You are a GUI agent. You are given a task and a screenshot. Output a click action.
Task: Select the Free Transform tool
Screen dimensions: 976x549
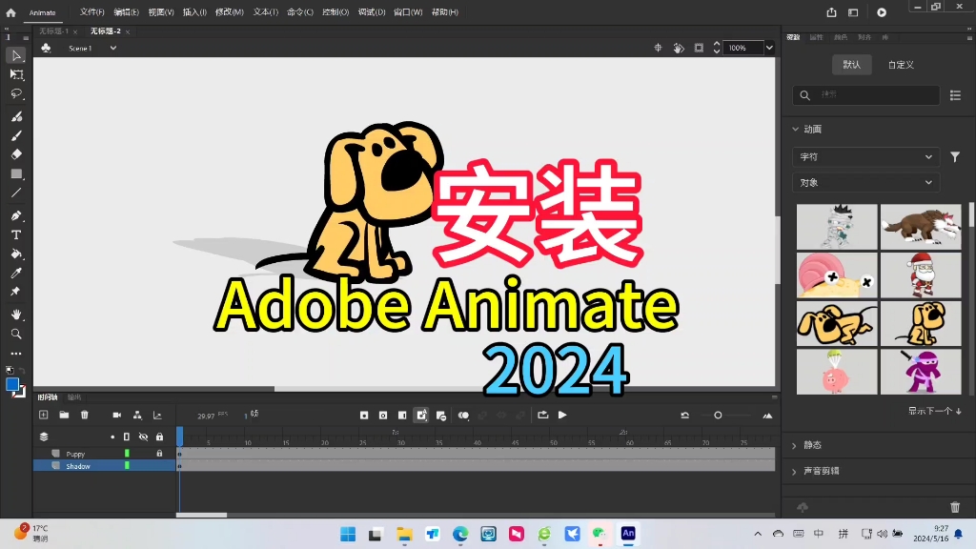16,74
